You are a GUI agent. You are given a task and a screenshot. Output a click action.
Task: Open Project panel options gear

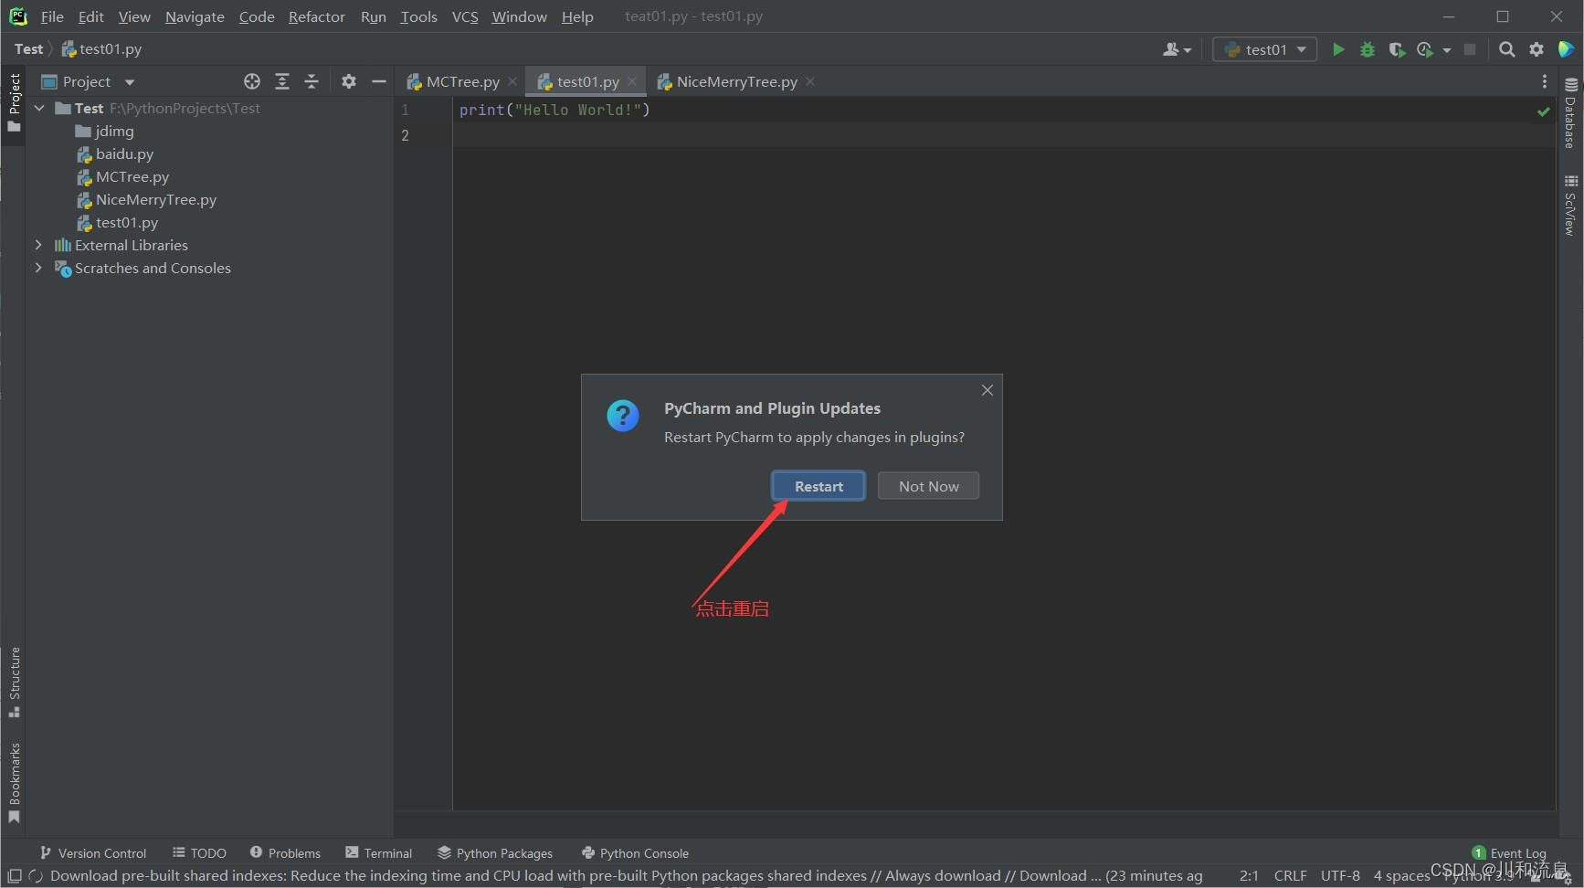(349, 81)
